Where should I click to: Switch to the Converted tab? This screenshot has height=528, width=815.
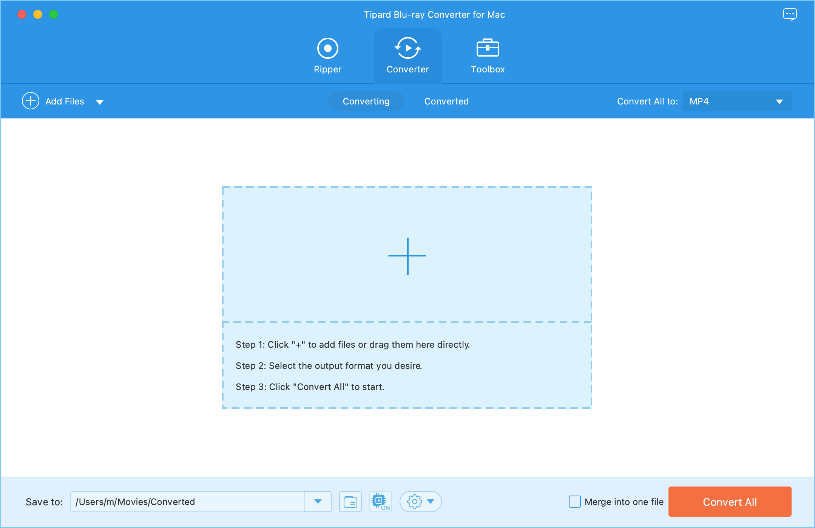point(446,101)
